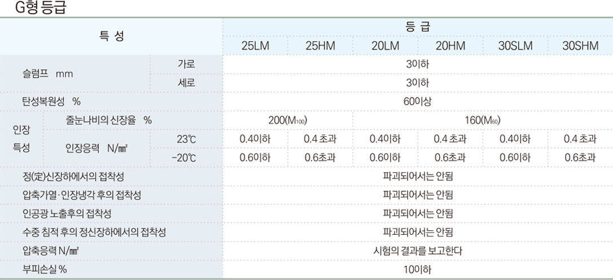Click the 25HM column header
Screen dimensions: 613x280
click(x=320, y=46)
